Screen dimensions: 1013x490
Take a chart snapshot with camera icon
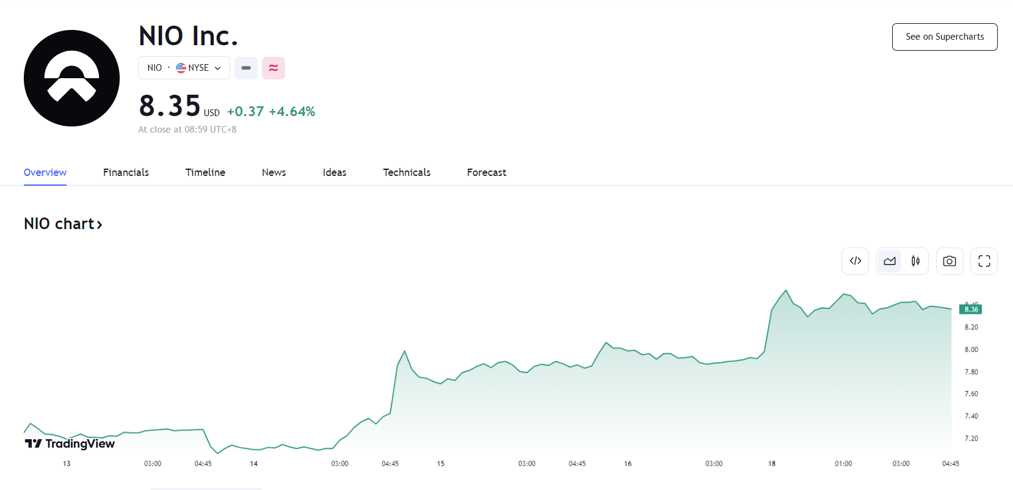(x=949, y=261)
